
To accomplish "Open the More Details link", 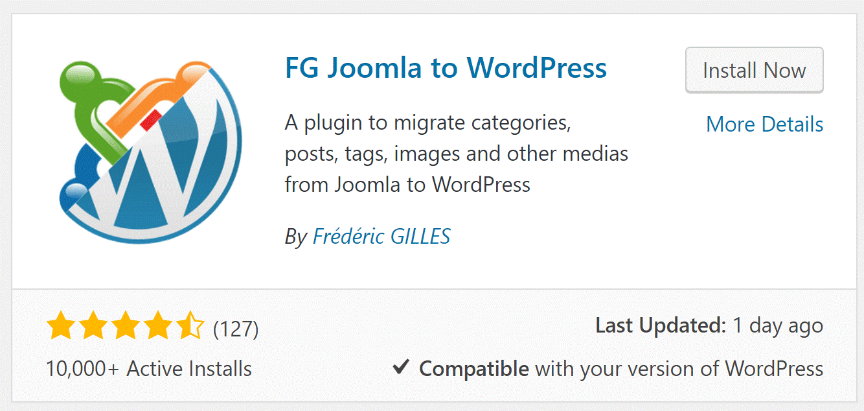I will (x=764, y=124).
